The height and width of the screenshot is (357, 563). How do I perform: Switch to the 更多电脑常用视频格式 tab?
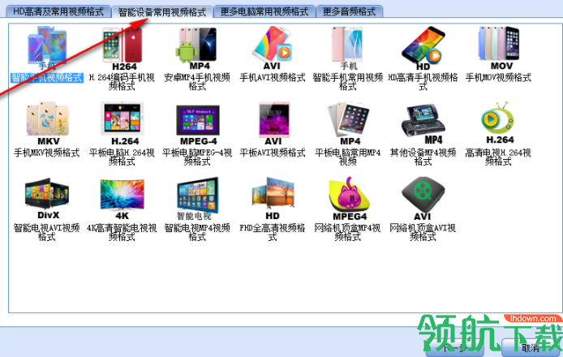click(264, 11)
